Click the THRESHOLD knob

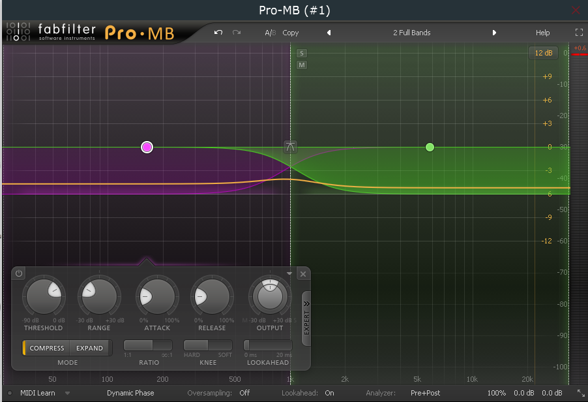coord(44,296)
